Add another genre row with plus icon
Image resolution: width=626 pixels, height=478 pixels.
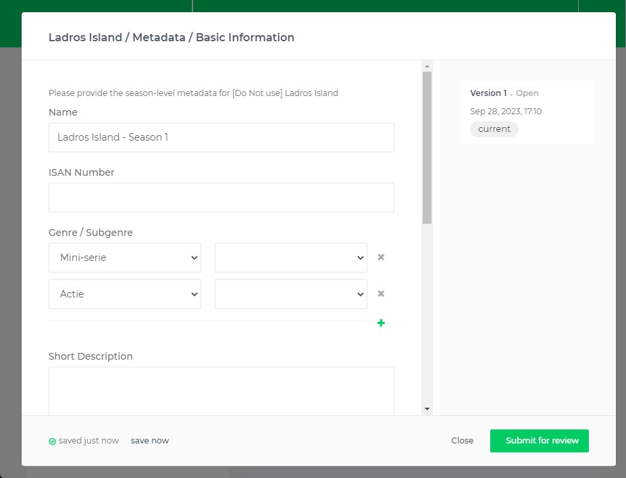pyautogui.click(x=381, y=323)
